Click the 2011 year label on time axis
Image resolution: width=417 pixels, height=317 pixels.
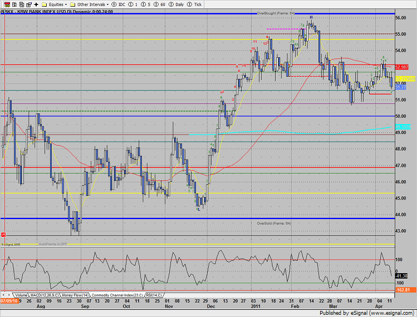(256, 306)
